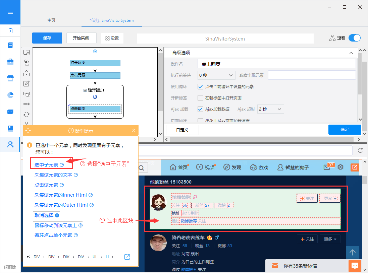The image size is (368, 273).
Task: Select the extract data export tool
Action: (x=27, y=73)
